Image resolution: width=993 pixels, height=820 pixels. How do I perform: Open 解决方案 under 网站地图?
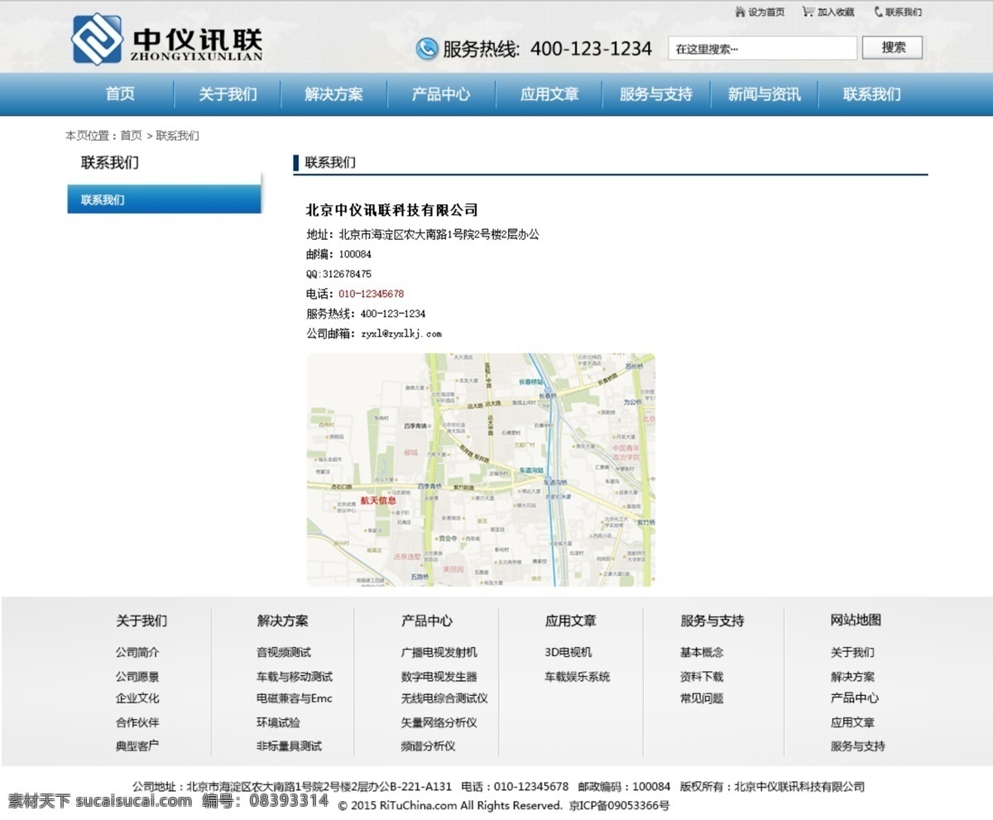click(x=853, y=676)
